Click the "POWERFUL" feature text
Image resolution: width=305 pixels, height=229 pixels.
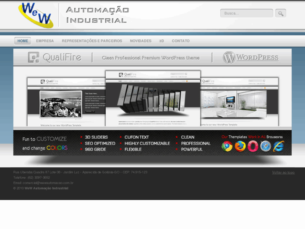click(192, 150)
